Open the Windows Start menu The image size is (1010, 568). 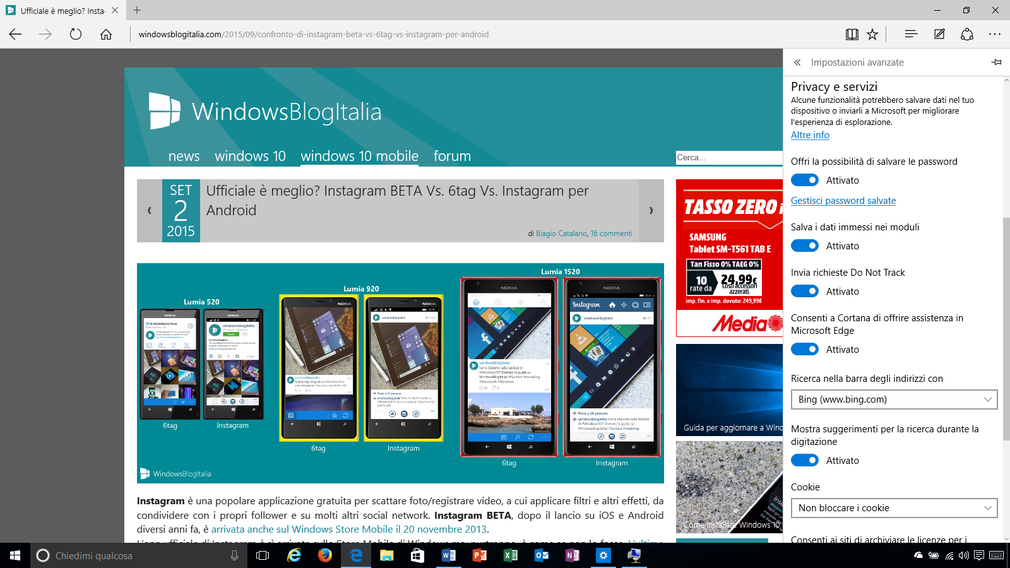click(15, 555)
